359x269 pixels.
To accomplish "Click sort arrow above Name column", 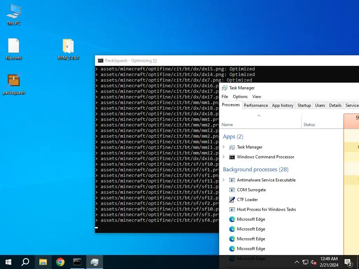I will (259, 116).
